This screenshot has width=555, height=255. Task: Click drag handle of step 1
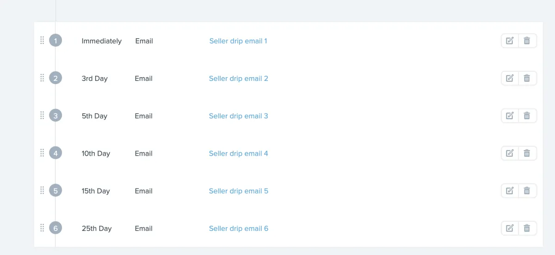(42, 41)
